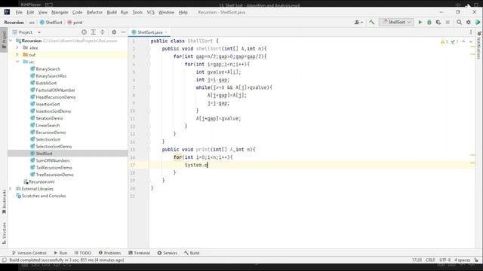Click CRLF line separator in status bar
This screenshot has width=483, height=271.
[430, 260]
